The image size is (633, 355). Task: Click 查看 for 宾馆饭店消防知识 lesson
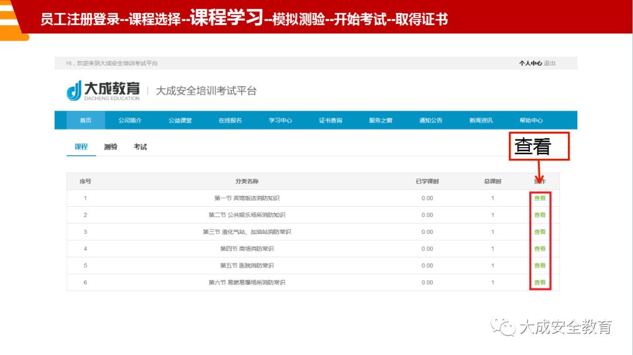[x=540, y=198]
